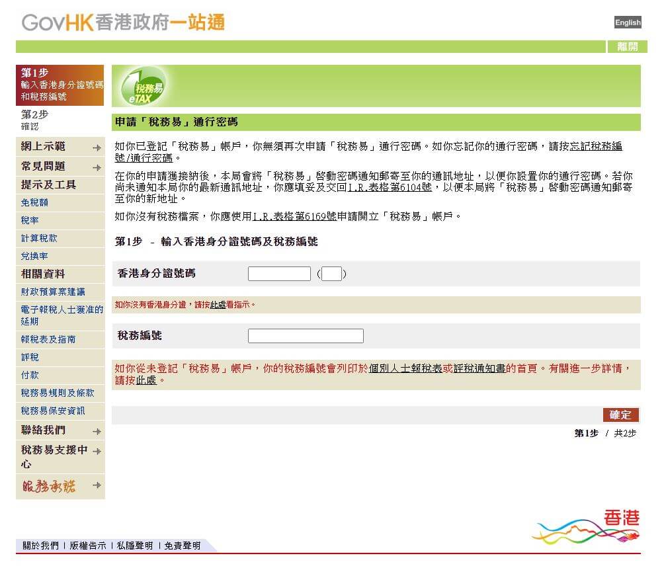Click the 香港身分證號碼 main input field
Image resolution: width=664 pixels, height=572 pixels.
[x=280, y=274]
